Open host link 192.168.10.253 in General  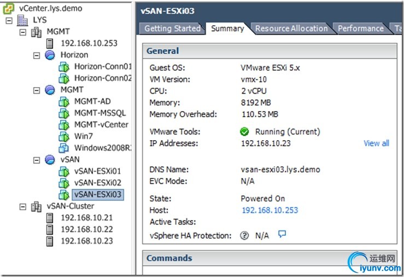(x=270, y=210)
